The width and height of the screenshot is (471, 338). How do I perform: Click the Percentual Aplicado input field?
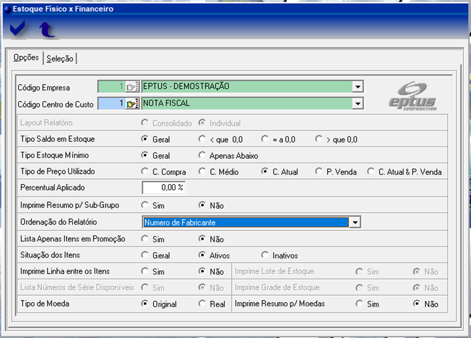pos(164,188)
